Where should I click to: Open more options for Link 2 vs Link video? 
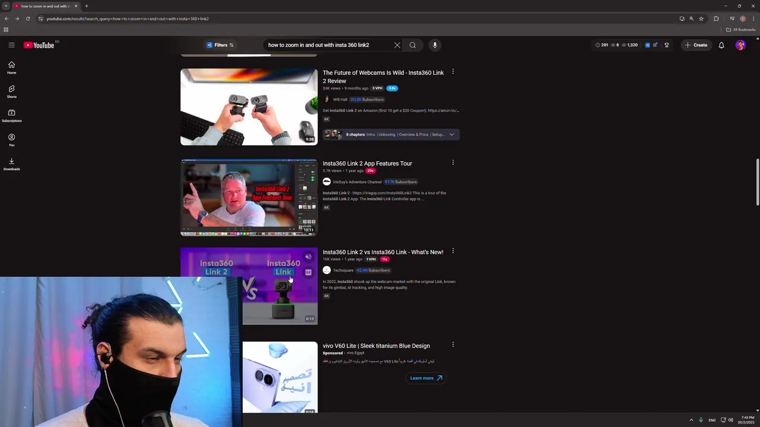coord(453,251)
